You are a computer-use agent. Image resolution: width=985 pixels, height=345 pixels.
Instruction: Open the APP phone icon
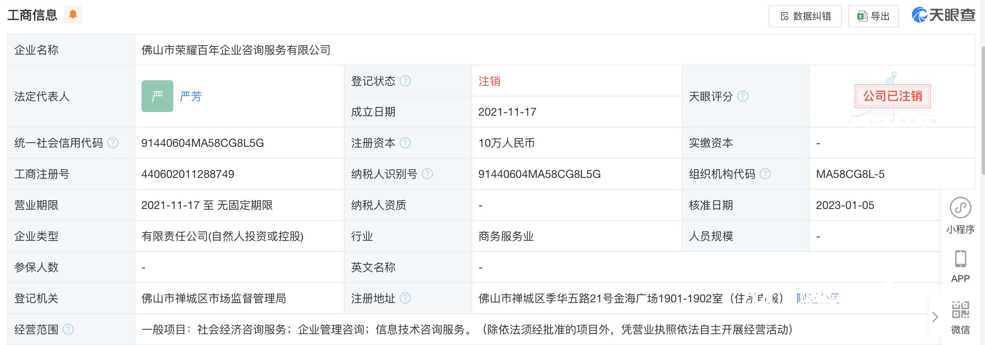[x=960, y=266]
